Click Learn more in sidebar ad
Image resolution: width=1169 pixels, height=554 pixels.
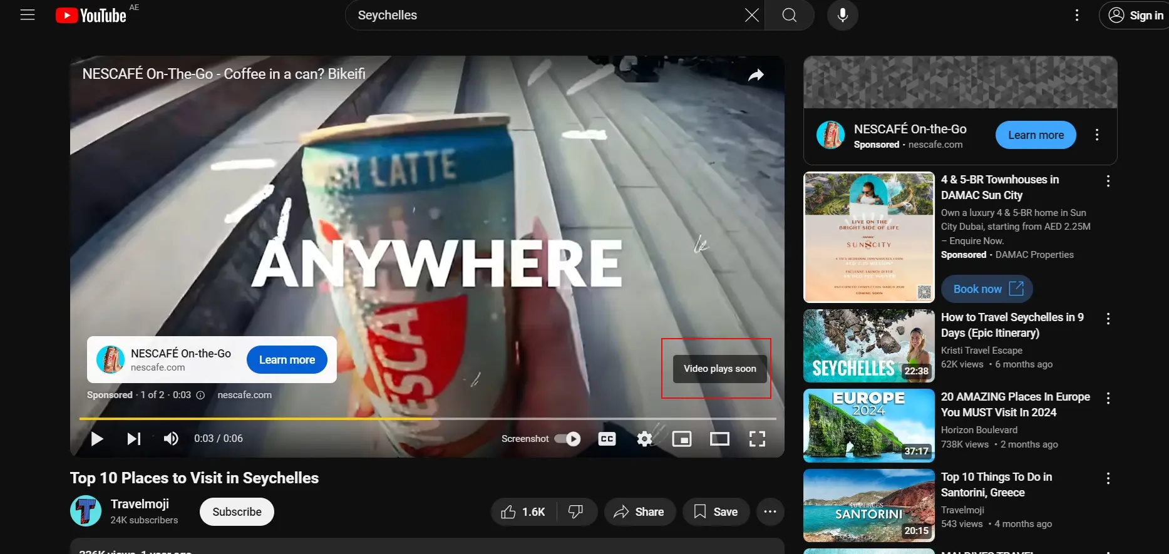pos(1036,135)
